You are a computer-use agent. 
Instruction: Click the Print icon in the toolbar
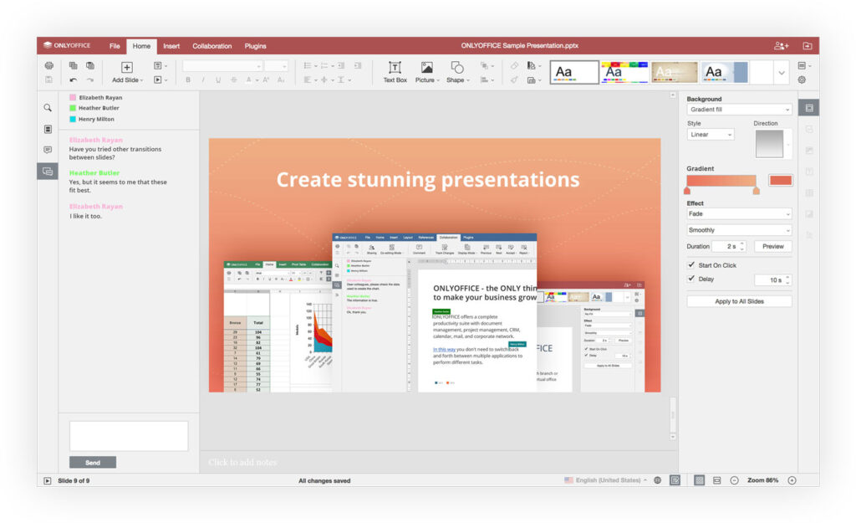pyautogui.click(x=48, y=65)
